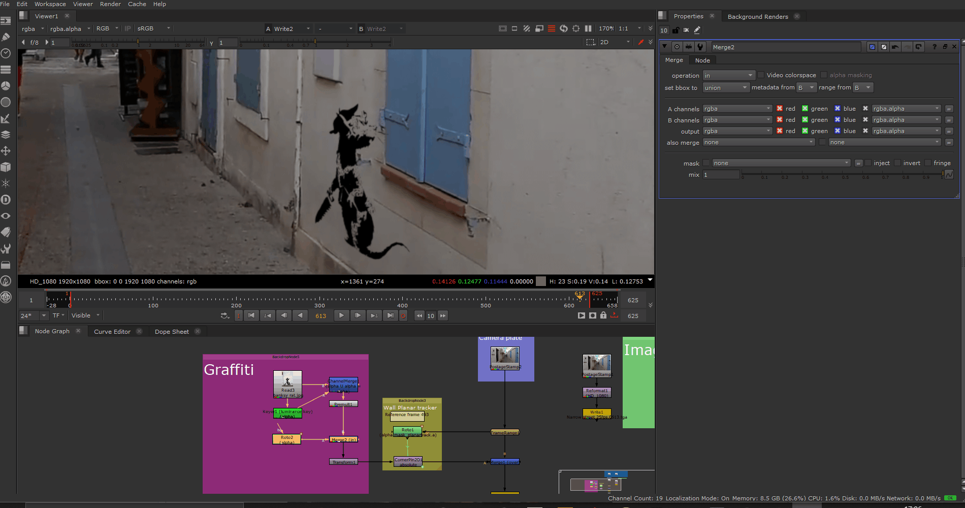Viewport: 965px width, 508px height.
Task: Click the Merge2 node color swatch icon
Action: pyautogui.click(x=872, y=47)
